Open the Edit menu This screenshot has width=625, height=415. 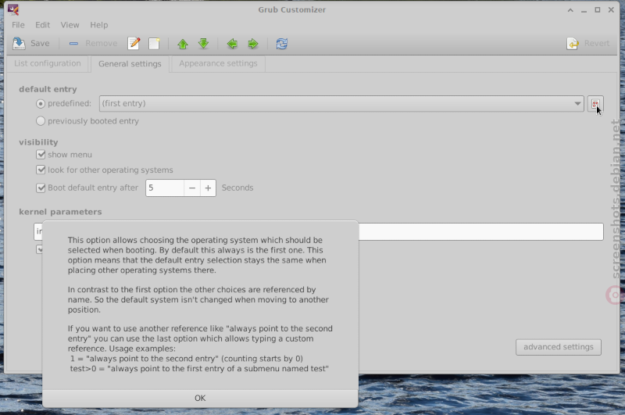point(43,25)
